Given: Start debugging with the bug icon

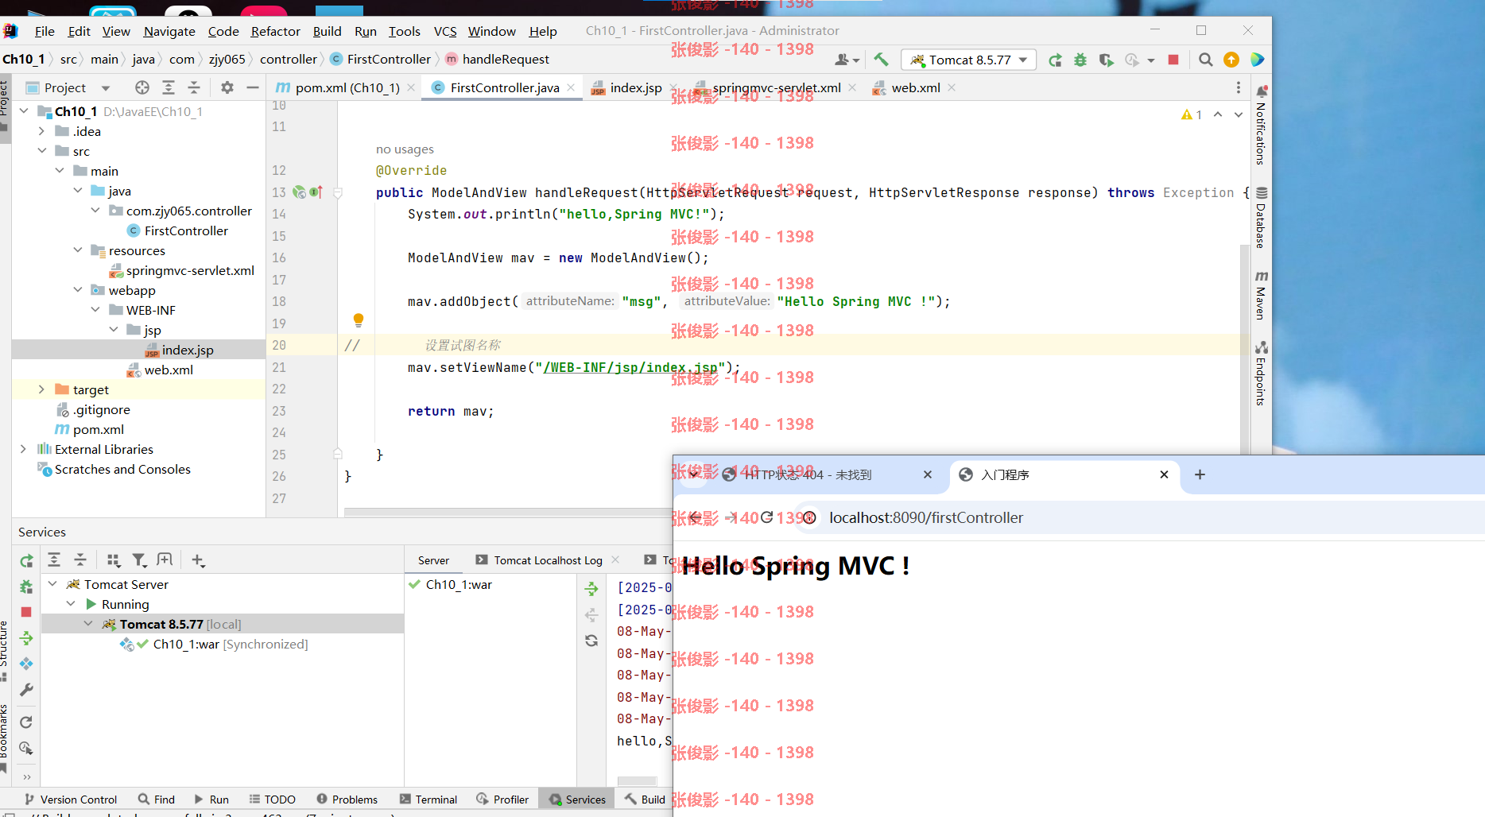Looking at the screenshot, I should point(1080,60).
